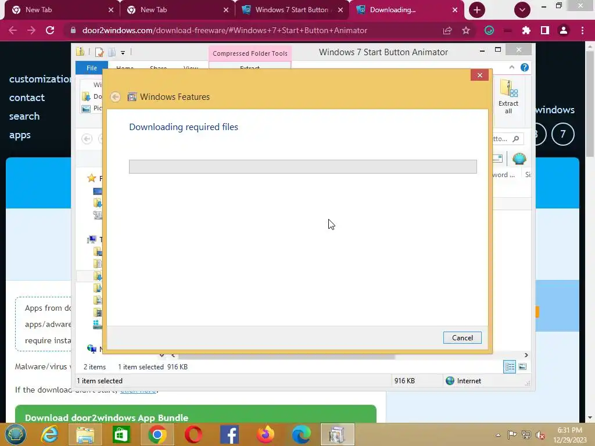
Task: Collapse the Explorer ribbon with chevron
Action: (x=511, y=67)
